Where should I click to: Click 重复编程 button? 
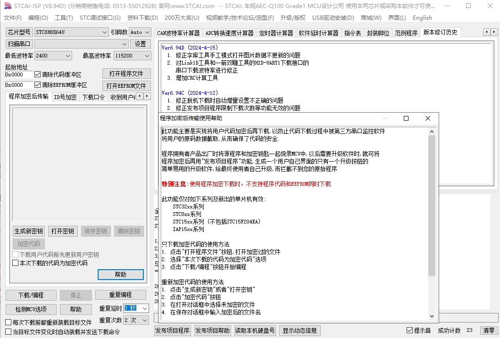point(121,295)
